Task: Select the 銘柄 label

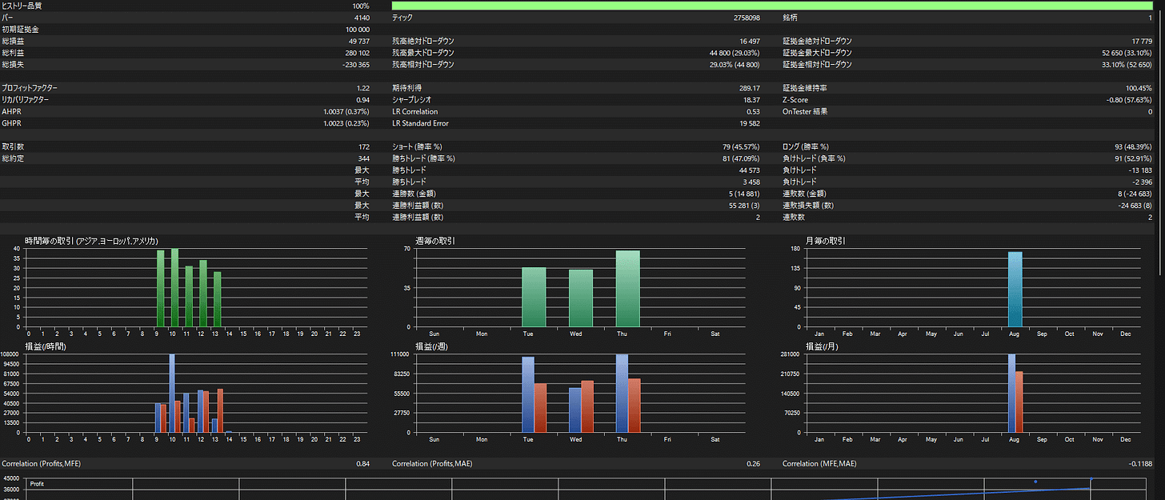Action: tap(790, 18)
